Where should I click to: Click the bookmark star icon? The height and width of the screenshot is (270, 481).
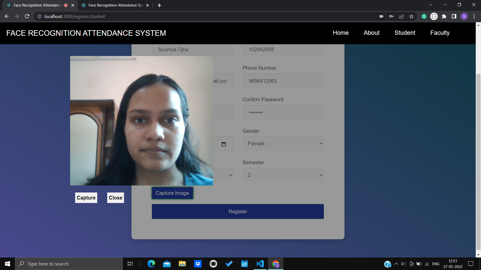(x=411, y=16)
